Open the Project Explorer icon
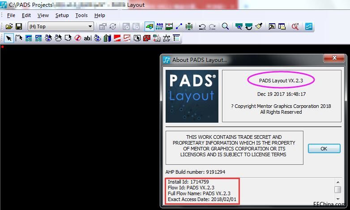The image size is (350, 210). pos(282,26)
